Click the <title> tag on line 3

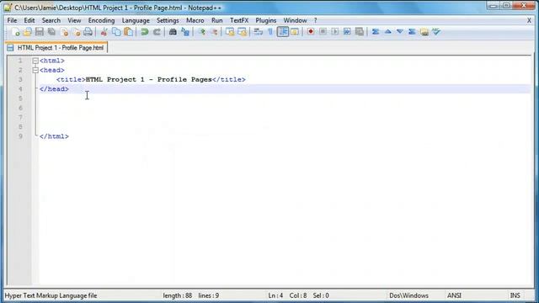click(71, 79)
